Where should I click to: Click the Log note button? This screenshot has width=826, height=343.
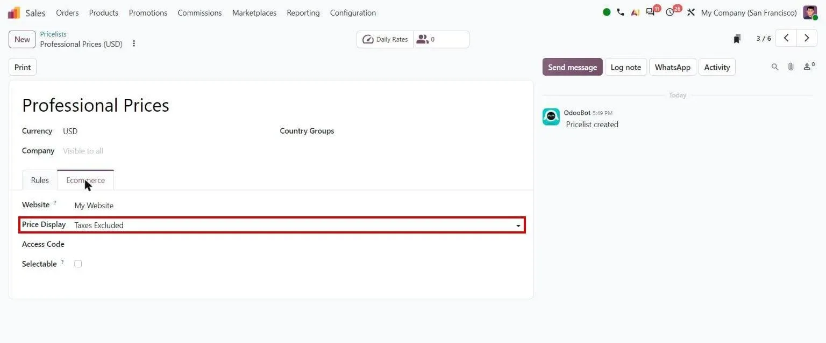click(x=626, y=67)
